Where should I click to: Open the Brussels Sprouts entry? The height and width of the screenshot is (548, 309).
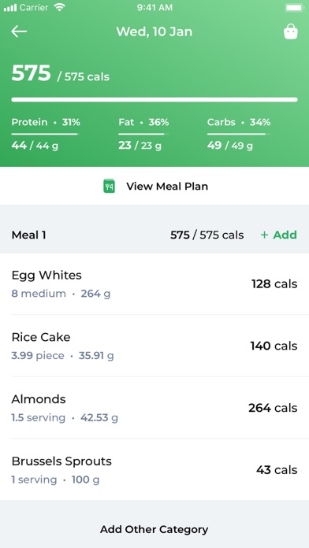[x=154, y=469]
